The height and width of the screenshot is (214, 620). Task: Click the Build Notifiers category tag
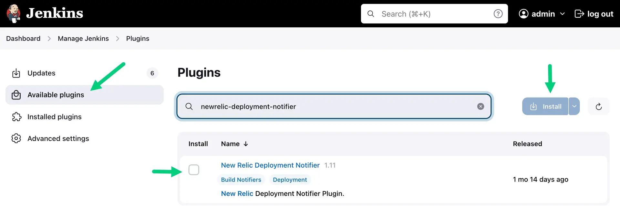tap(241, 180)
